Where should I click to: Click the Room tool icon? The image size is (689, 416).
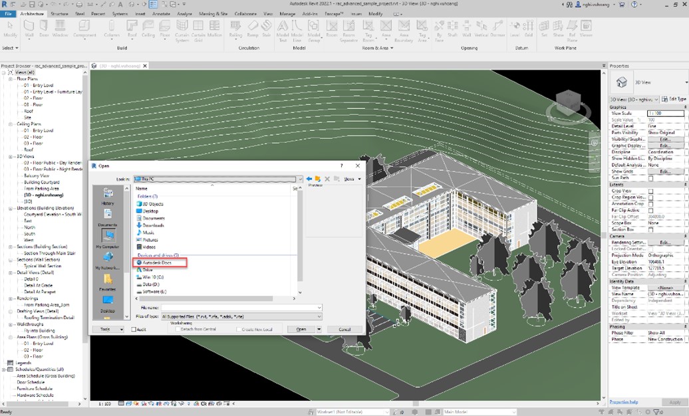click(332, 29)
